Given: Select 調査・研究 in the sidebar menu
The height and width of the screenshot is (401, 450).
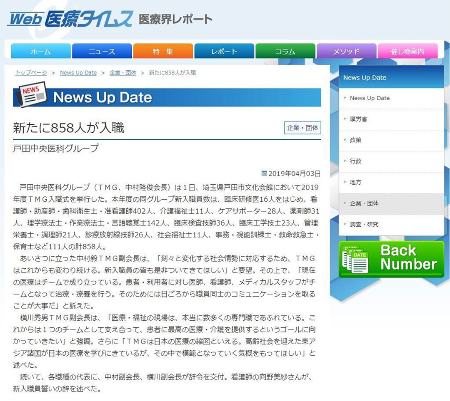Looking at the screenshot, I should (391, 225).
